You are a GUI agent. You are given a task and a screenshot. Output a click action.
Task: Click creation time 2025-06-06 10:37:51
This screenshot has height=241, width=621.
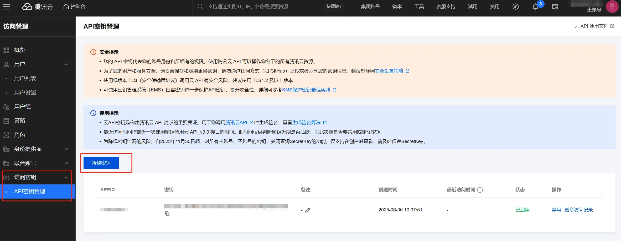click(x=400, y=210)
